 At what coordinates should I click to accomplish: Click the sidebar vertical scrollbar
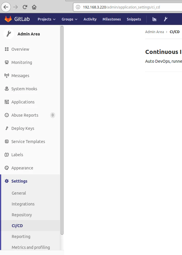coord(62,130)
